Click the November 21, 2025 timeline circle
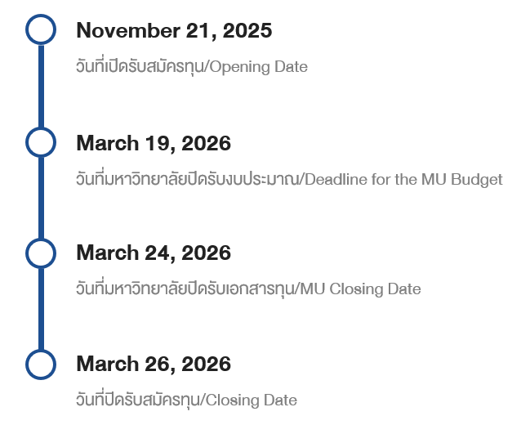530x425 pixels. pos(41,30)
